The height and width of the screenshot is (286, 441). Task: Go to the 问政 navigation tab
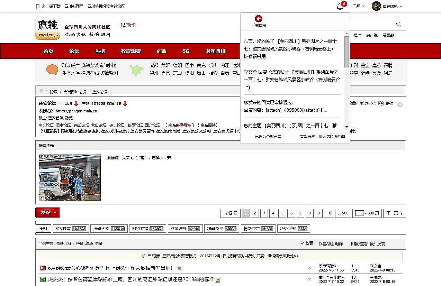coord(162,51)
